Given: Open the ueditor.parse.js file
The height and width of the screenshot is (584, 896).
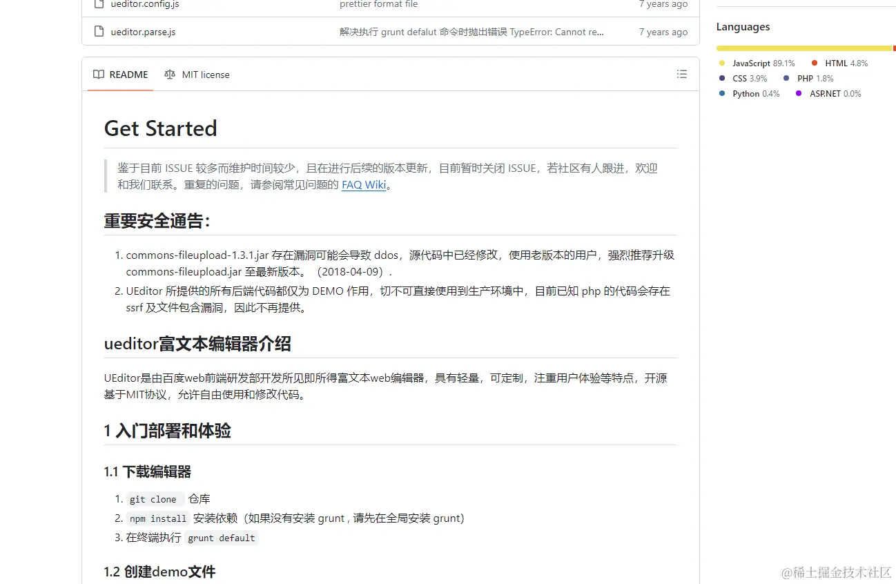Looking at the screenshot, I should pyautogui.click(x=143, y=32).
